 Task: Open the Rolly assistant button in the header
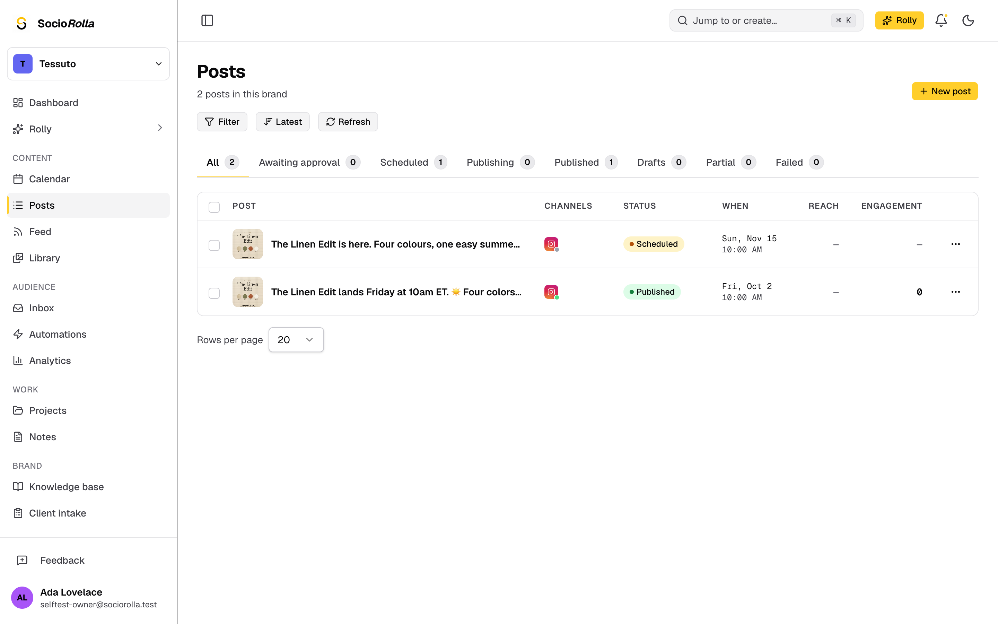tap(899, 20)
